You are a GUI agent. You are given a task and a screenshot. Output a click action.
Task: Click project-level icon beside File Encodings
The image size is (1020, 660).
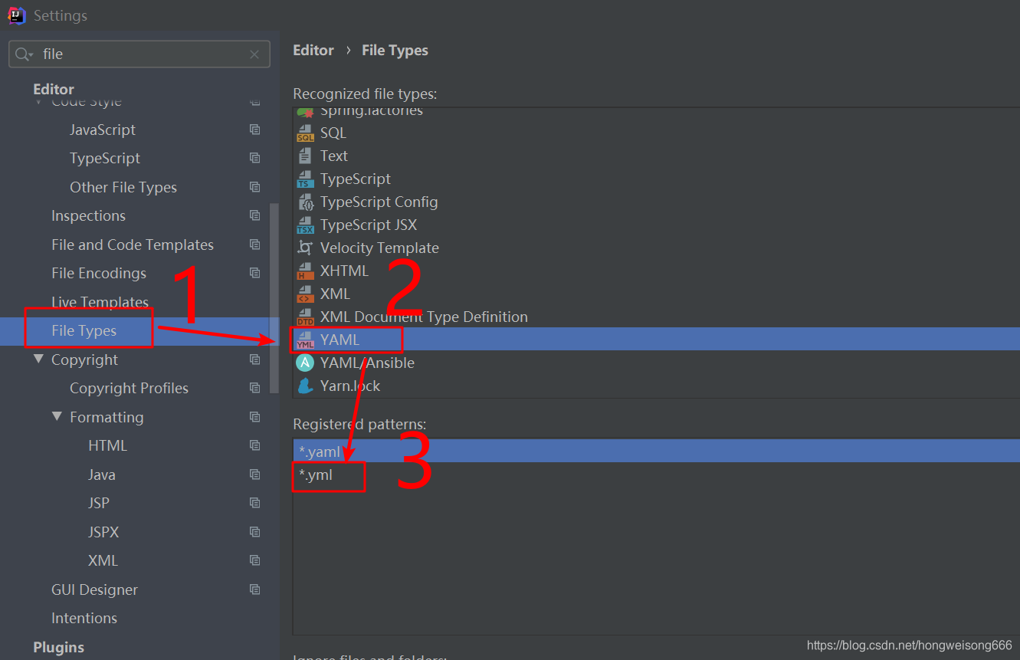[x=255, y=274]
